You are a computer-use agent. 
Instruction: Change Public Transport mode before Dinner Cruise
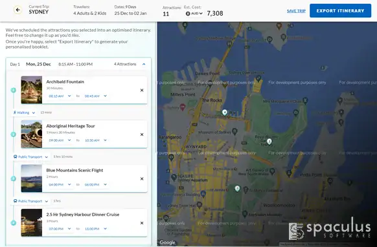click(31, 201)
